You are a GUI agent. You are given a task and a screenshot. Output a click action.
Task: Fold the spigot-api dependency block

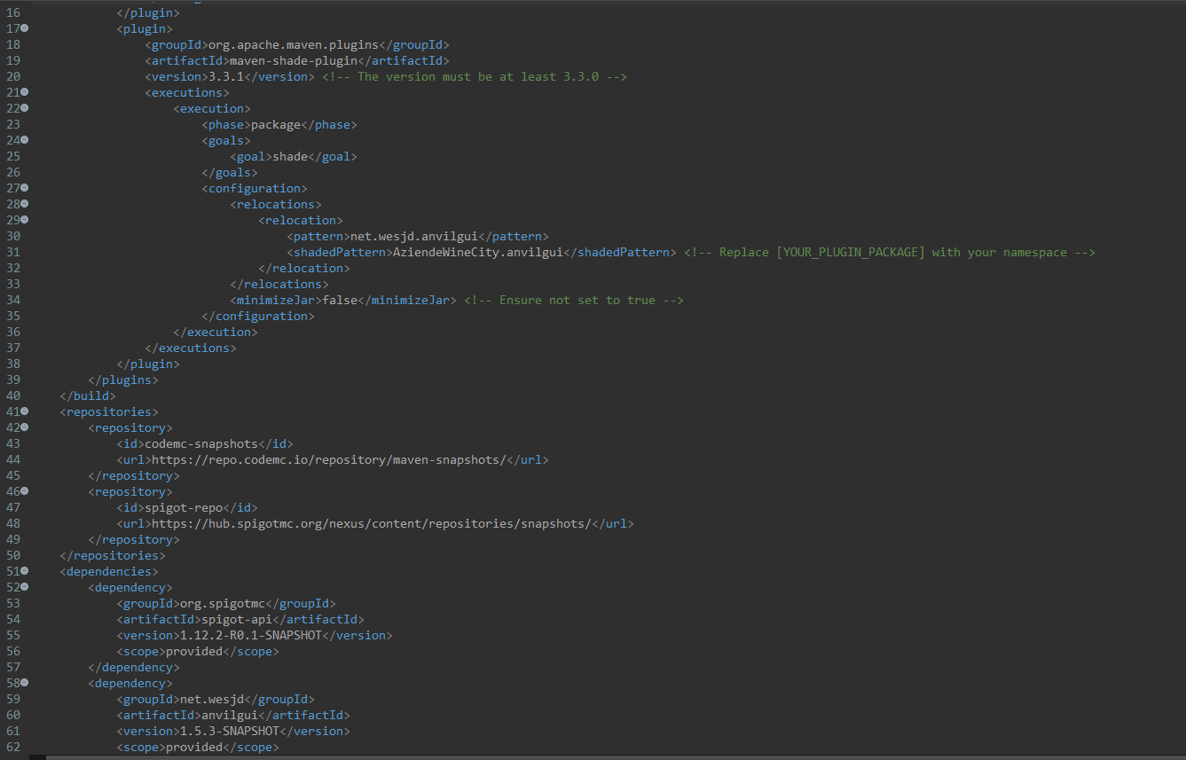tap(25, 587)
